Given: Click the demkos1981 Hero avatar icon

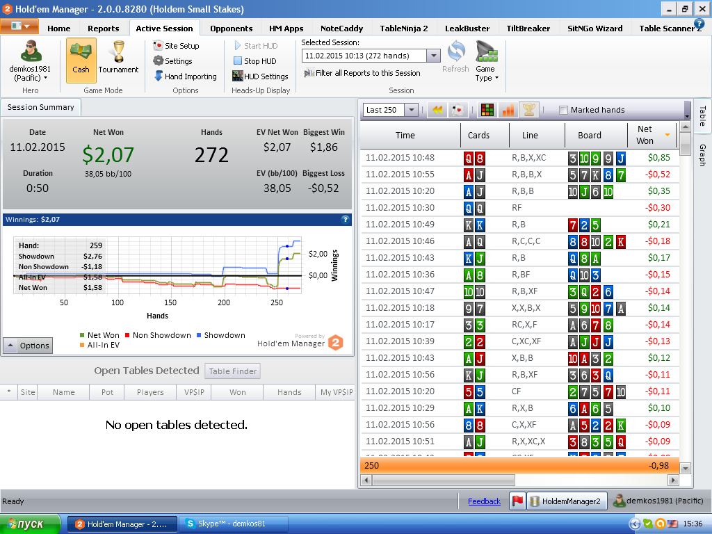Looking at the screenshot, I should pyautogui.click(x=31, y=51).
